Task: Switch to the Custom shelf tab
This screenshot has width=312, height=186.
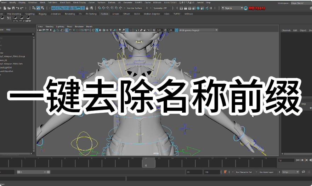Action: click(104, 14)
